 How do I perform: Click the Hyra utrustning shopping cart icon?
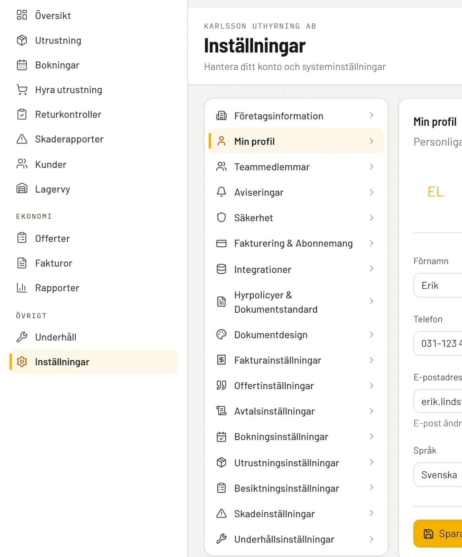(x=22, y=90)
